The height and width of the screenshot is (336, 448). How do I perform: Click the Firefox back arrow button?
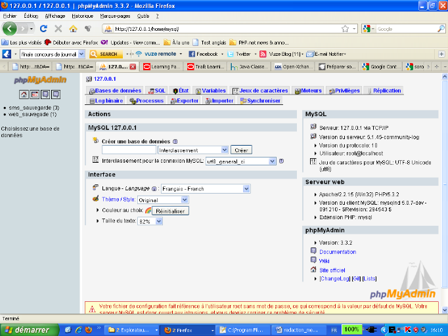click(9, 29)
